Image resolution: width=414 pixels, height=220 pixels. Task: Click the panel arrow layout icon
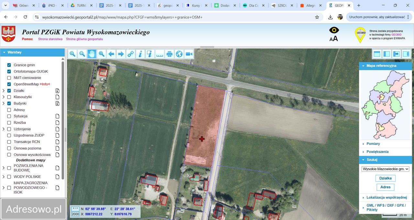(x=396, y=54)
